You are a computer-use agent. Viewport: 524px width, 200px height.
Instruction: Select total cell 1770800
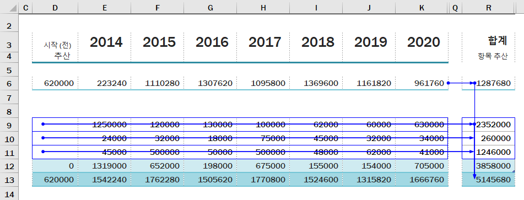point(263,180)
